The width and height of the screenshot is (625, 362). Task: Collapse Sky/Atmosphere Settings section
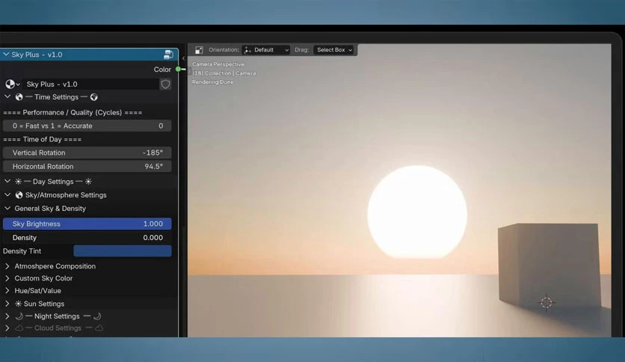click(x=7, y=194)
